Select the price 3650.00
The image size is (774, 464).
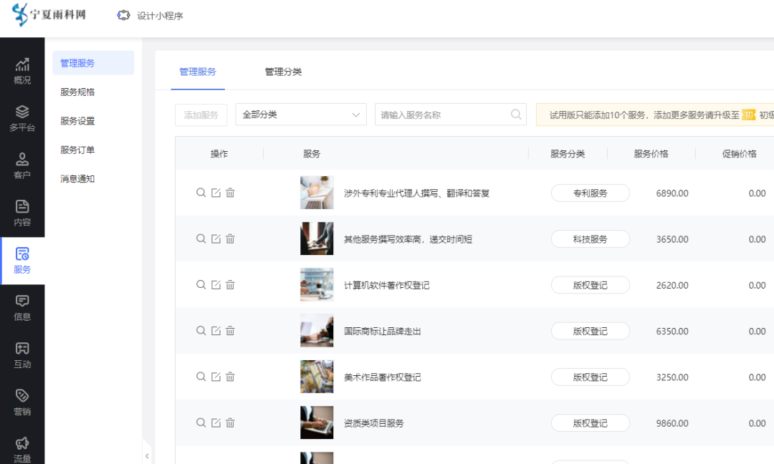672,240
